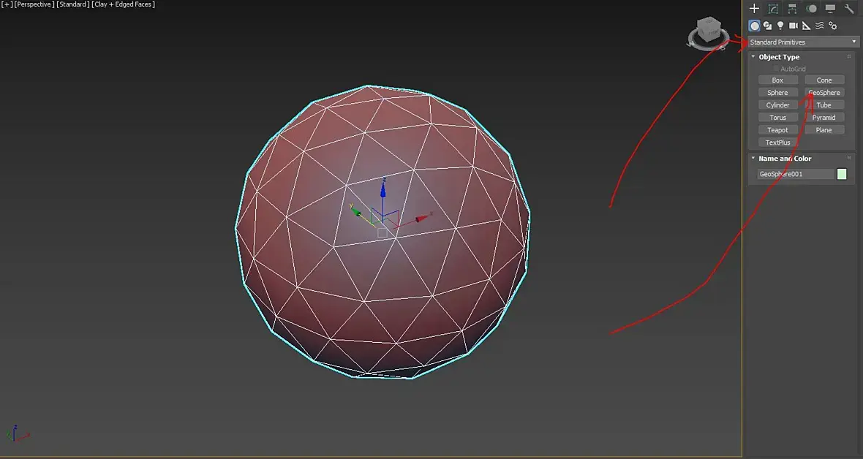The image size is (863, 459).
Task: Select the Systems category icon
Action: click(x=833, y=26)
